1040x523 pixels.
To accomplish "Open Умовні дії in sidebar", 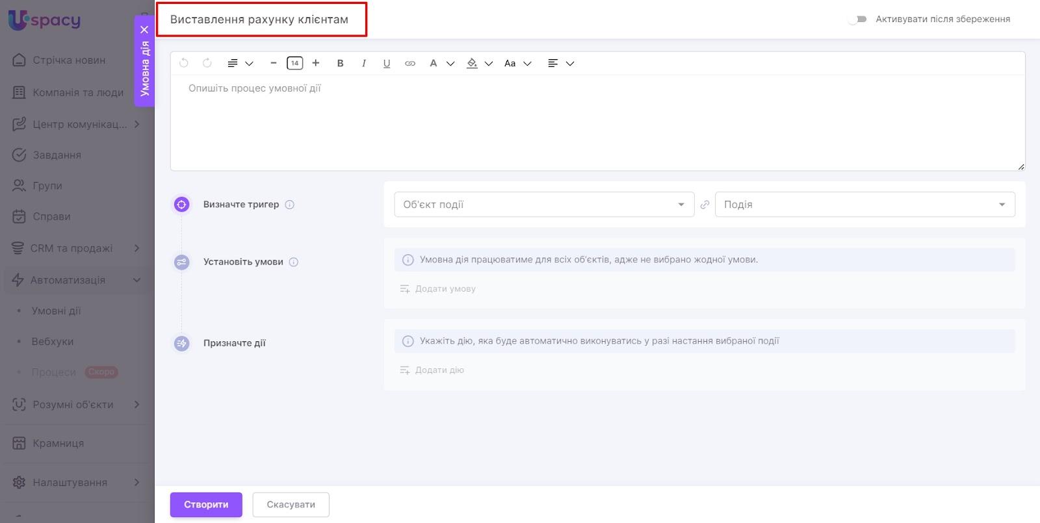I will [57, 311].
